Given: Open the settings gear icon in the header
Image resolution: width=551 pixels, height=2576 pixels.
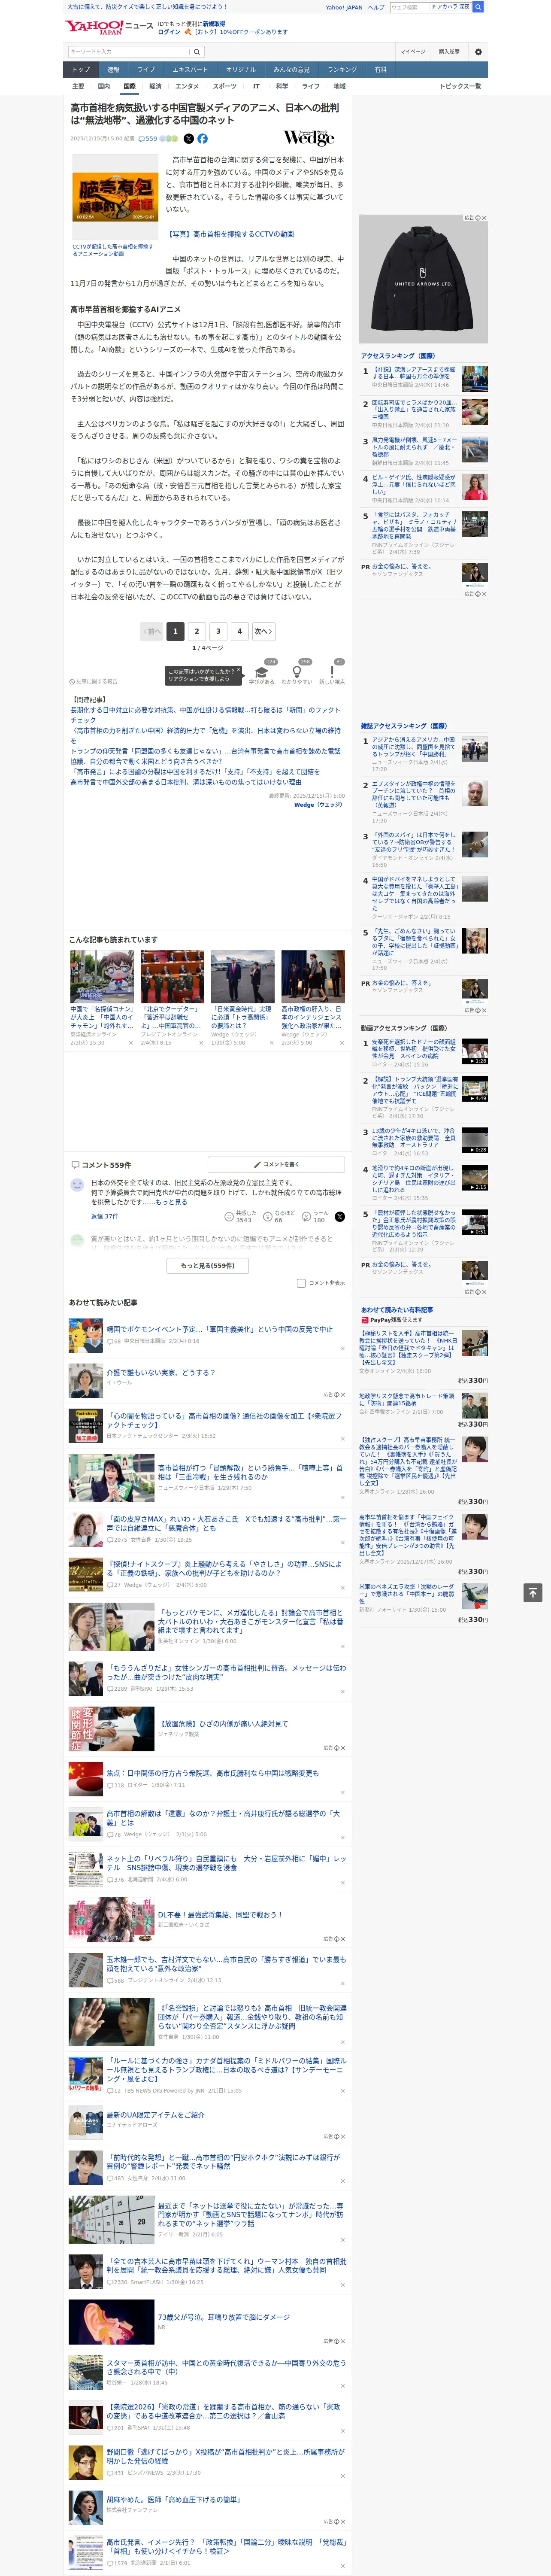Looking at the screenshot, I should tap(478, 52).
